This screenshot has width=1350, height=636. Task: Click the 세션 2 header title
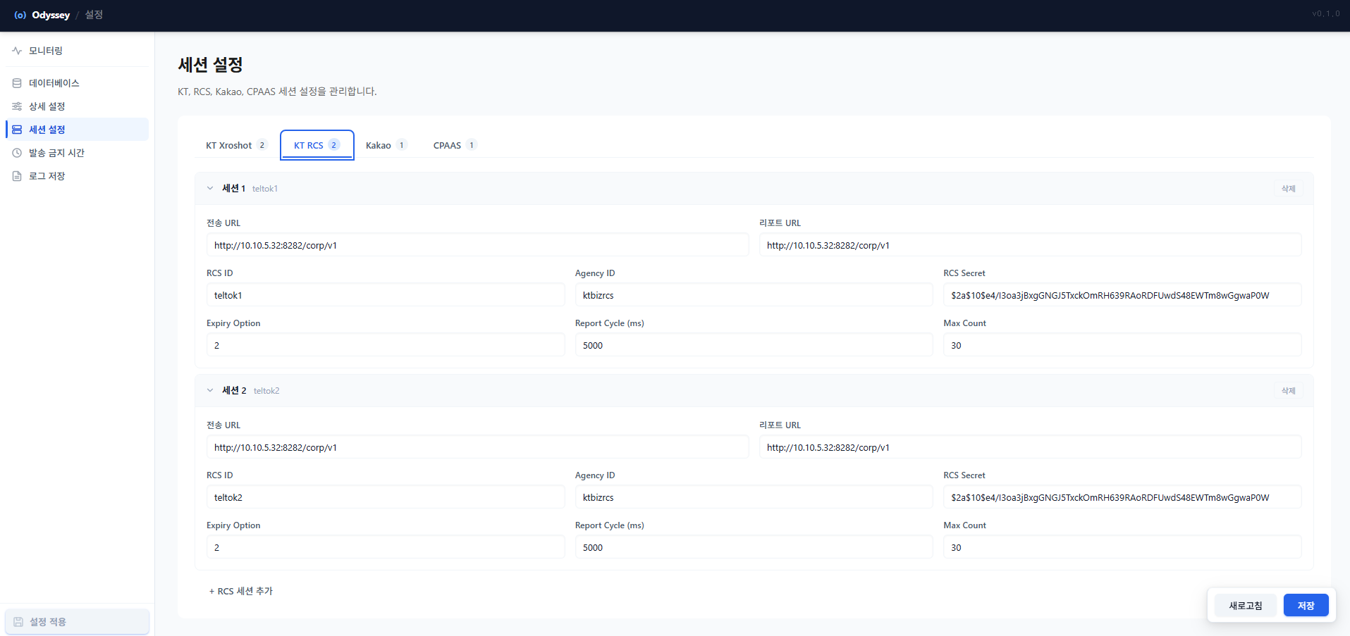point(235,390)
